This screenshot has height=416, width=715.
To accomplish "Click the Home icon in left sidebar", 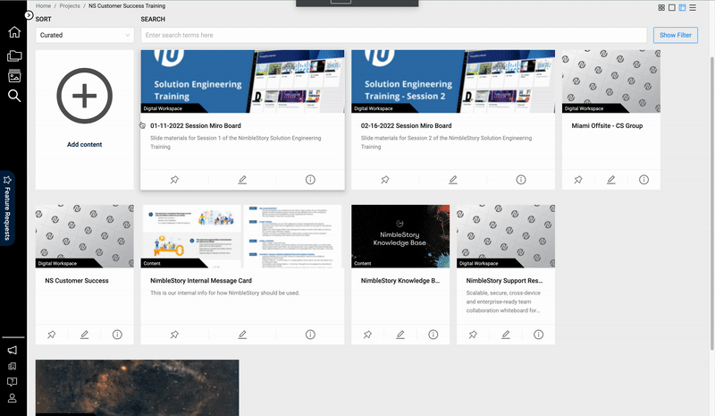I will pos(14,32).
